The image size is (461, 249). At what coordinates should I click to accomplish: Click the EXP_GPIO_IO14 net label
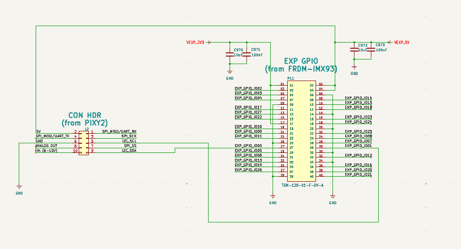point(358,98)
